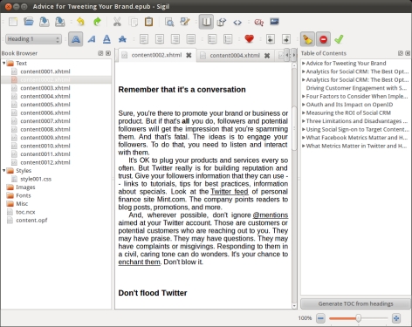
Task: Toggle strikethrough formatting
Action: (122, 39)
